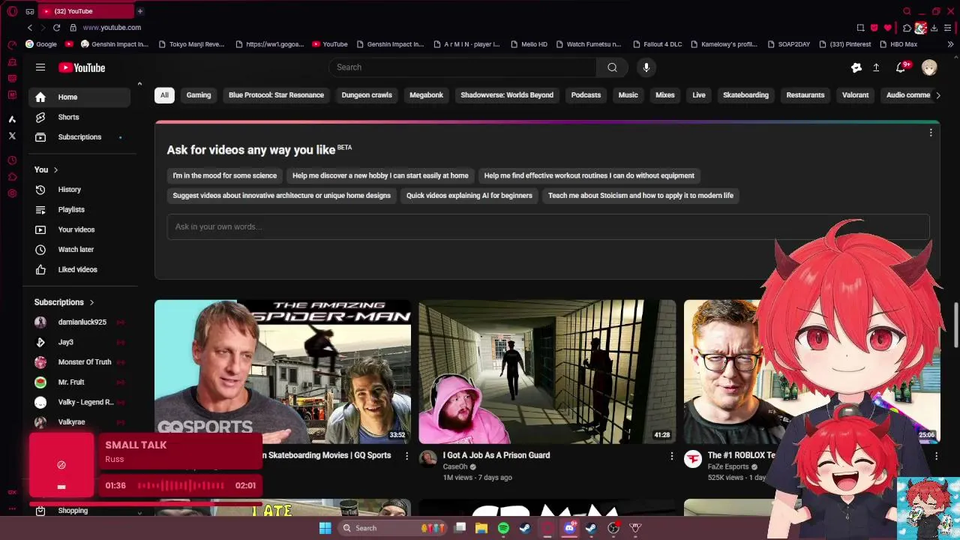Open the Tokyo Manji Reve... bookmark
Image resolution: width=960 pixels, height=540 pixels.
pos(190,44)
